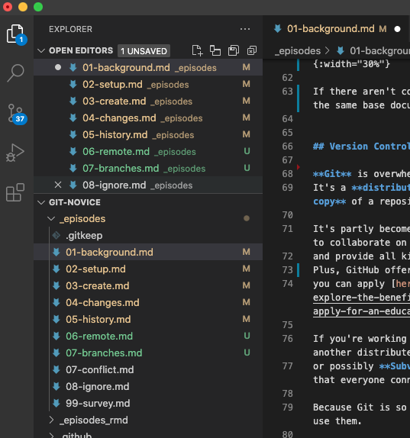This screenshot has height=438, width=410.
Task: Select 05-history.md in file tree
Action: [148, 319]
